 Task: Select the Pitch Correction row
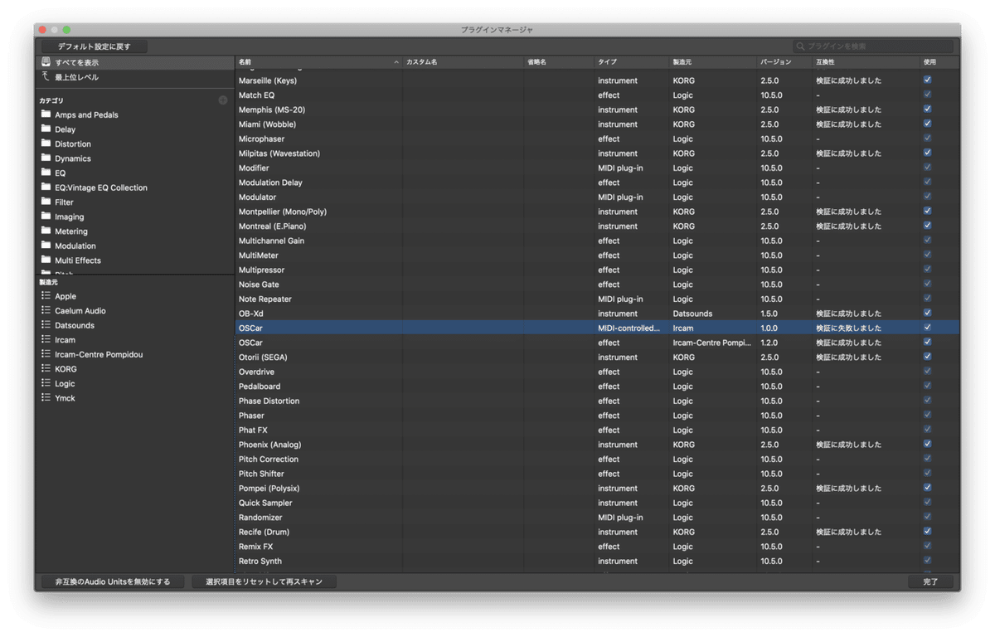(597, 459)
